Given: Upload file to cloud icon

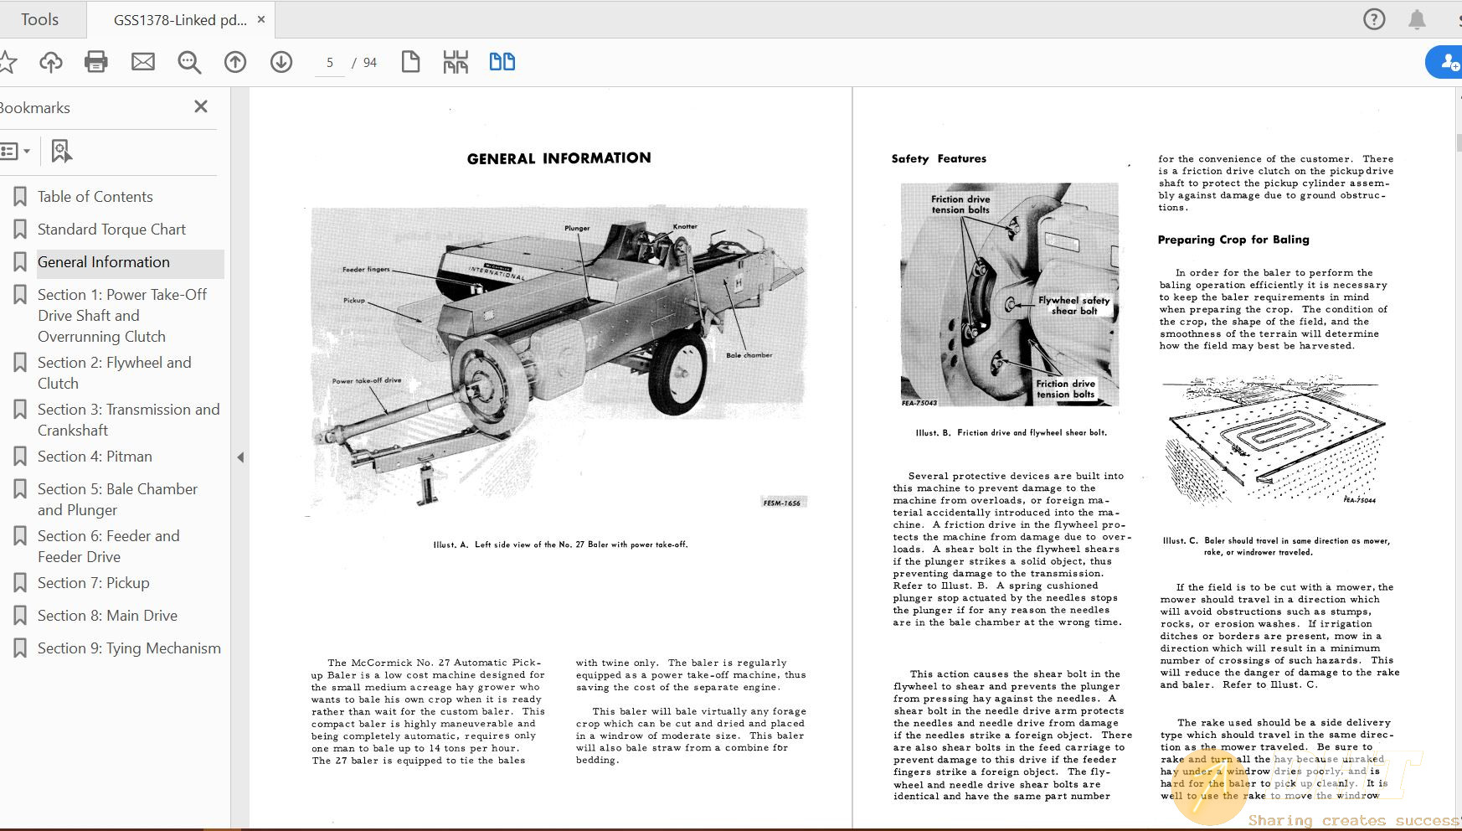Looking at the screenshot, I should (x=51, y=62).
